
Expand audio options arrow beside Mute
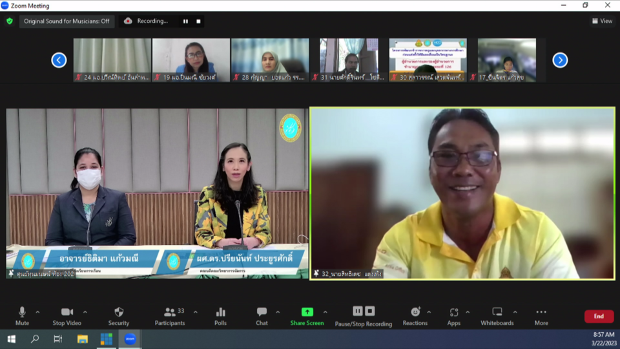(37, 312)
